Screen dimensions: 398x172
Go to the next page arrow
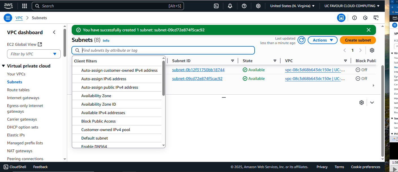coord(360,50)
